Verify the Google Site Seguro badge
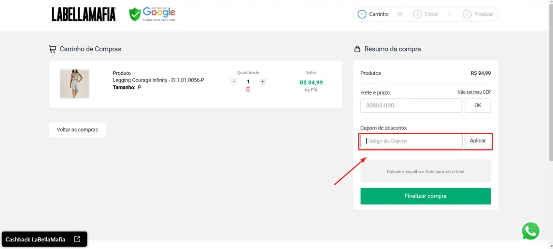Screen dimensions: 553x249 [152, 14]
